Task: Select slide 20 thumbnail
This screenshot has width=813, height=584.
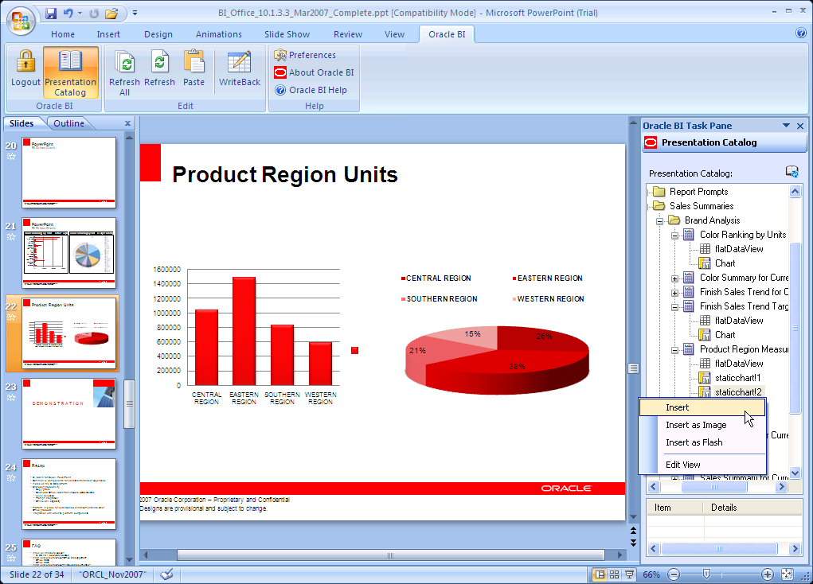Action: click(x=69, y=173)
